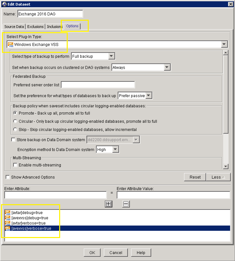This screenshot has height=261, width=235.
Task: Click the VSS icon beside [avtar]verbose=true
Action: tap(8, 223)
